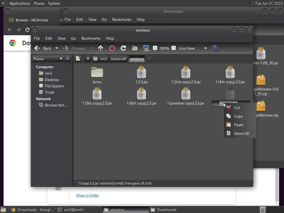
Task: Select the her-1.09_16.jar file in Downloads window
Action: (261, 54)
